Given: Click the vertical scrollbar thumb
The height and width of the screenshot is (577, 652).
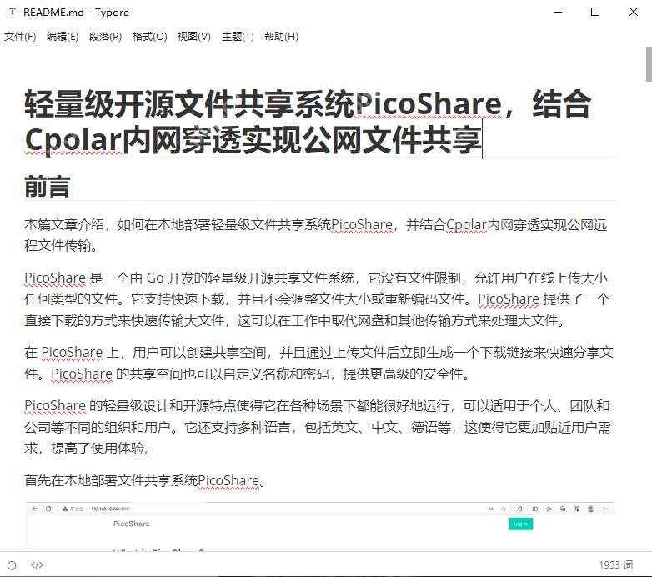Looking at the screenshot, I should tap(648, 64).
